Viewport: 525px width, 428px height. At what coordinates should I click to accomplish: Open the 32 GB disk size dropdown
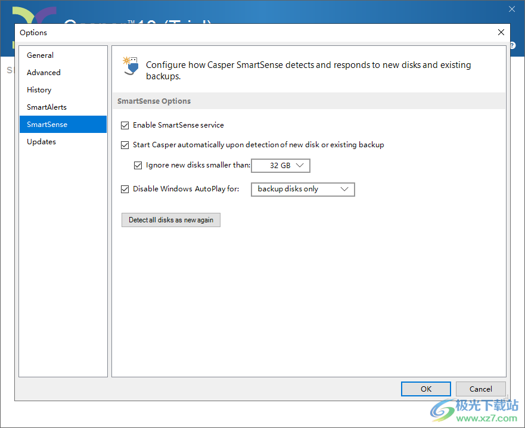pyautogui.click(x=281, y=165)
